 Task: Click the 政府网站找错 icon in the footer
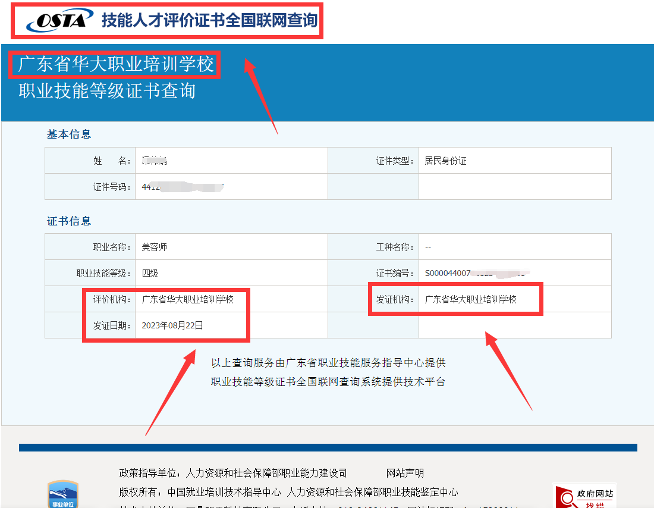584,496
